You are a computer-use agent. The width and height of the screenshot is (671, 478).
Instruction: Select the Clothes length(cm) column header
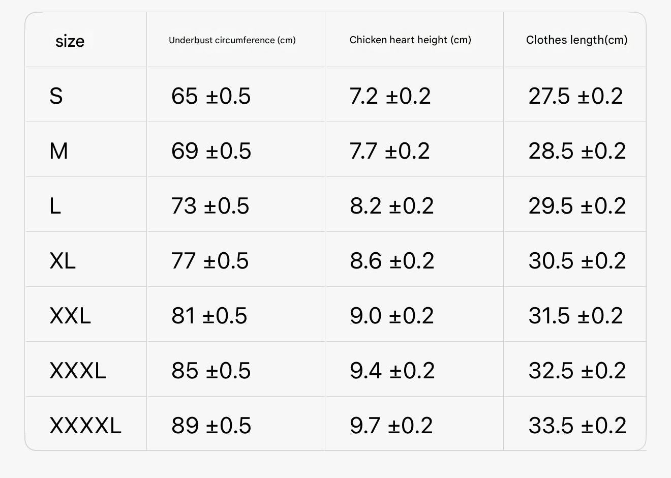(x=576, y=40)
